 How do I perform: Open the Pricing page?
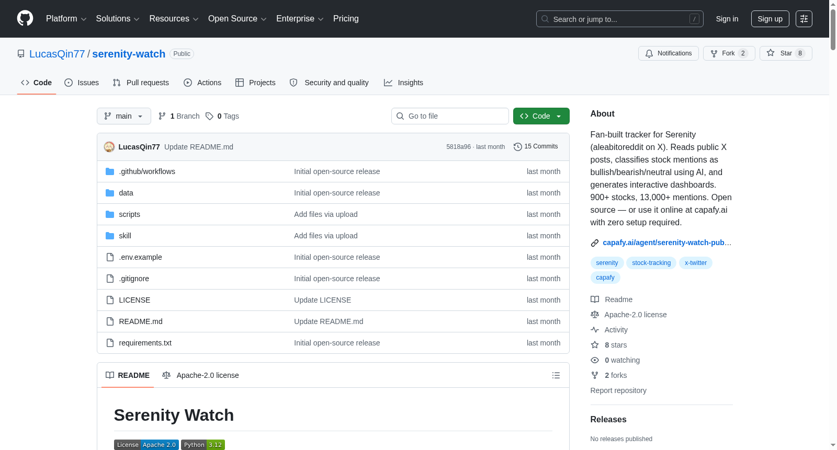(x=346, y=19)
